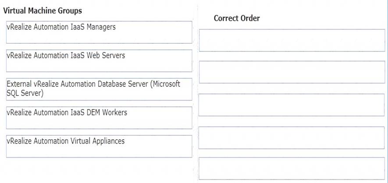
Task: Click the Virtual Machine Groups heading
Action: point(43,11)
